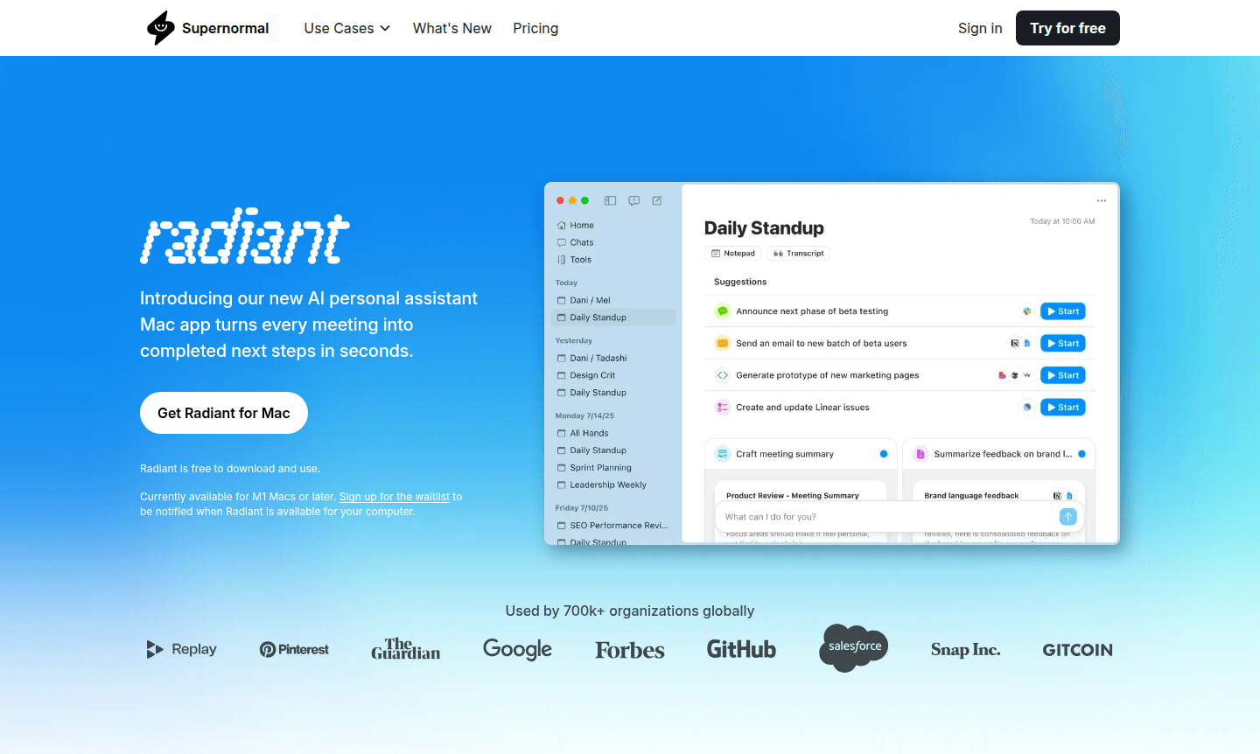Click the Slack icon on the beta testing row
The width and height of the screenshot is (1260, 754).
tap(1026, 311)
